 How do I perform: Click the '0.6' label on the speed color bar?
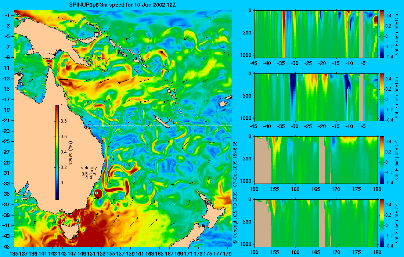tap(64, 137)
